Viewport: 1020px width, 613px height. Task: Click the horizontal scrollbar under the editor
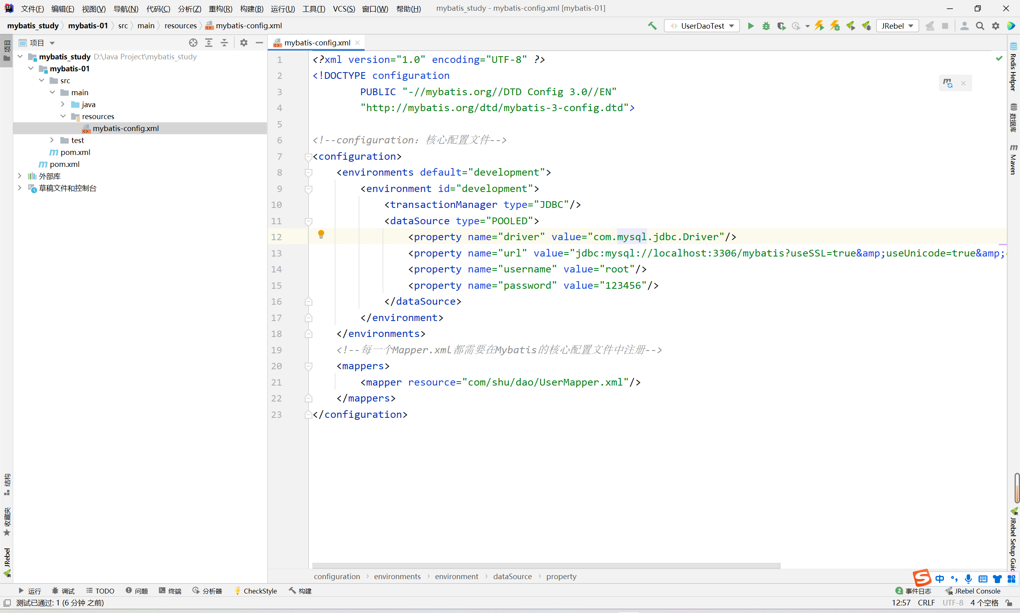point(546,566)
